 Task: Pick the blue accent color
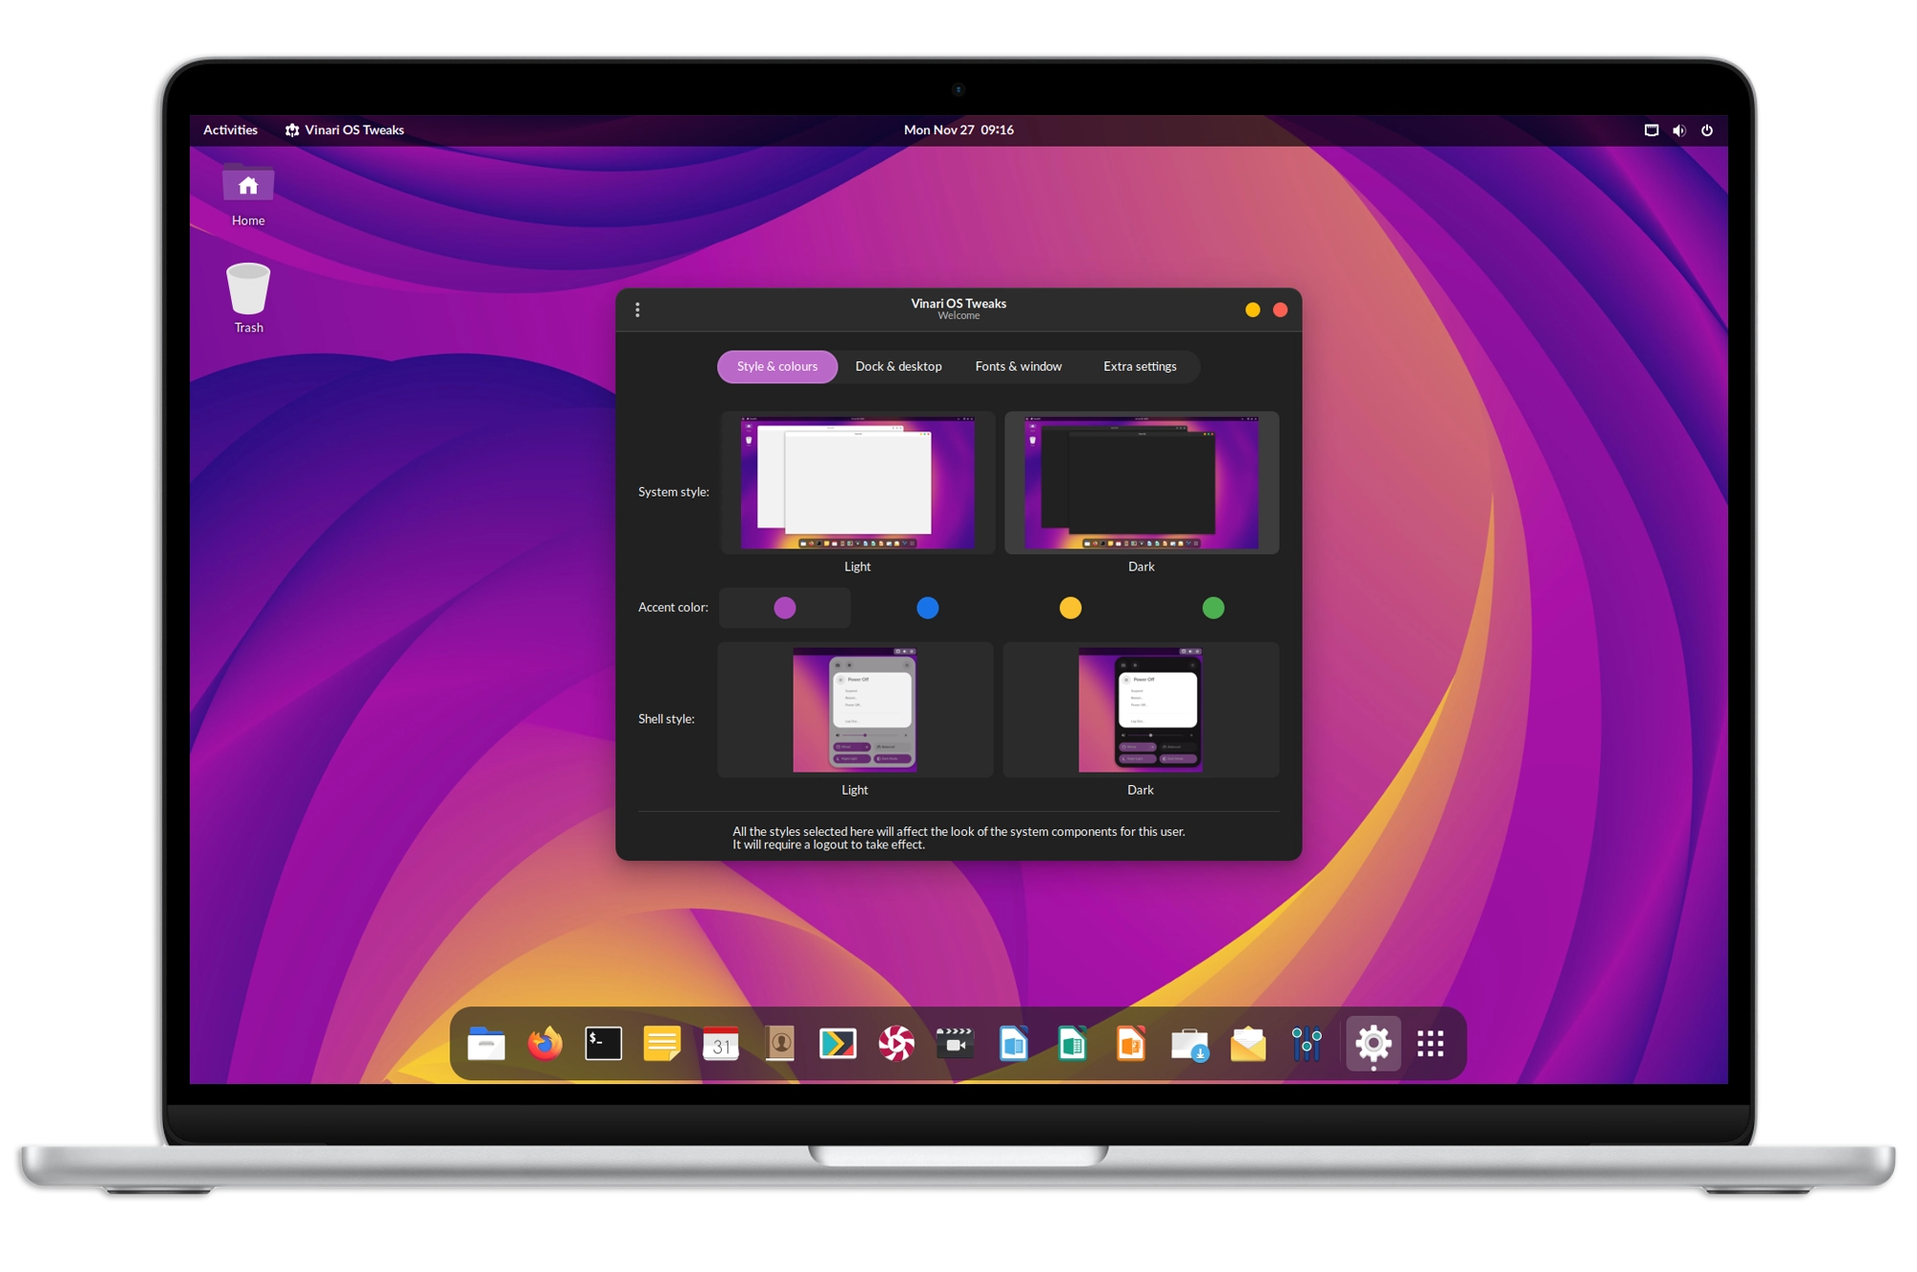tap(927, 608)
